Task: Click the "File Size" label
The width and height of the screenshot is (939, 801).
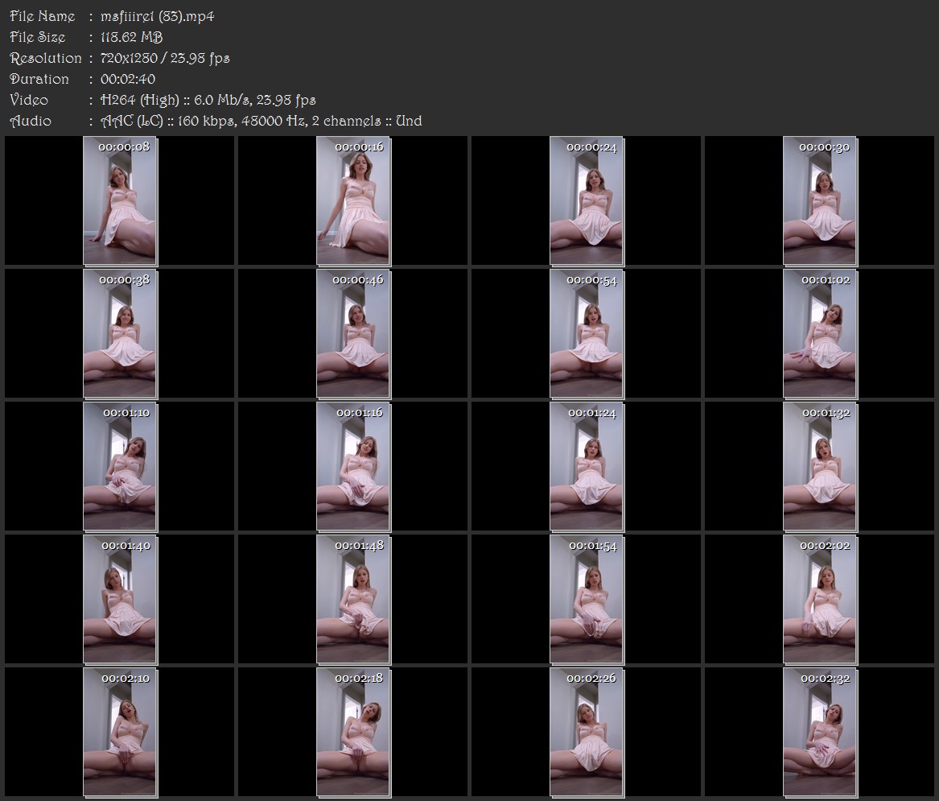Action: point(38,37)
